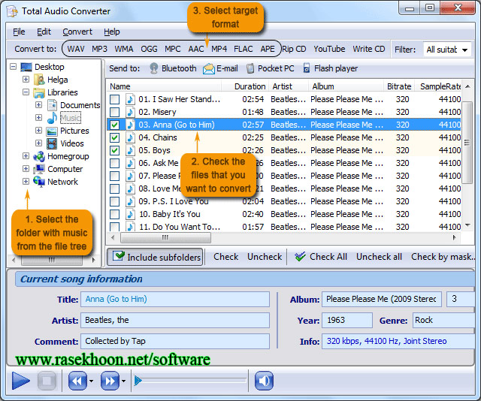Click the Helga user folder icon
The height and width of the screenshot is (401, 481).
tap(40, 80)
